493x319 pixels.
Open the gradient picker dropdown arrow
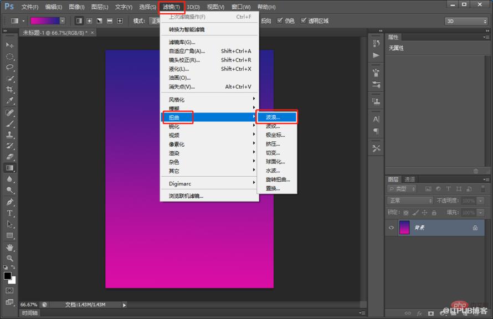click(x=63, y=20)
